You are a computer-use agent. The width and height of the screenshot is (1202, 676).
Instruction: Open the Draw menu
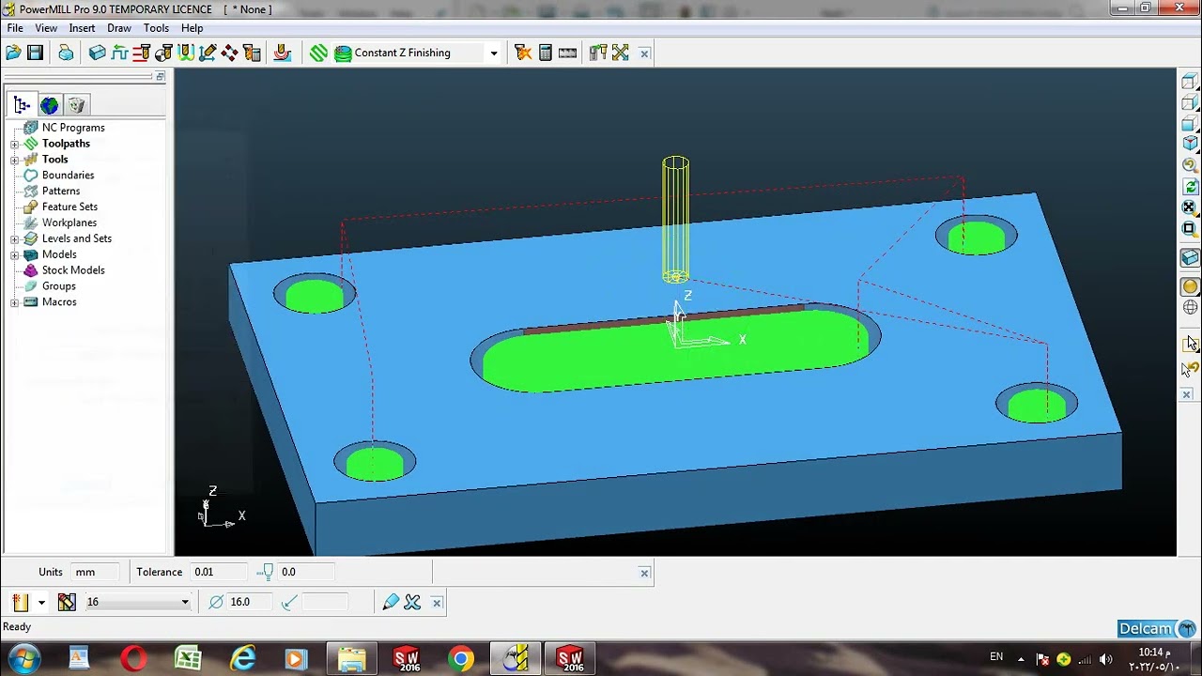coord(119,28)
